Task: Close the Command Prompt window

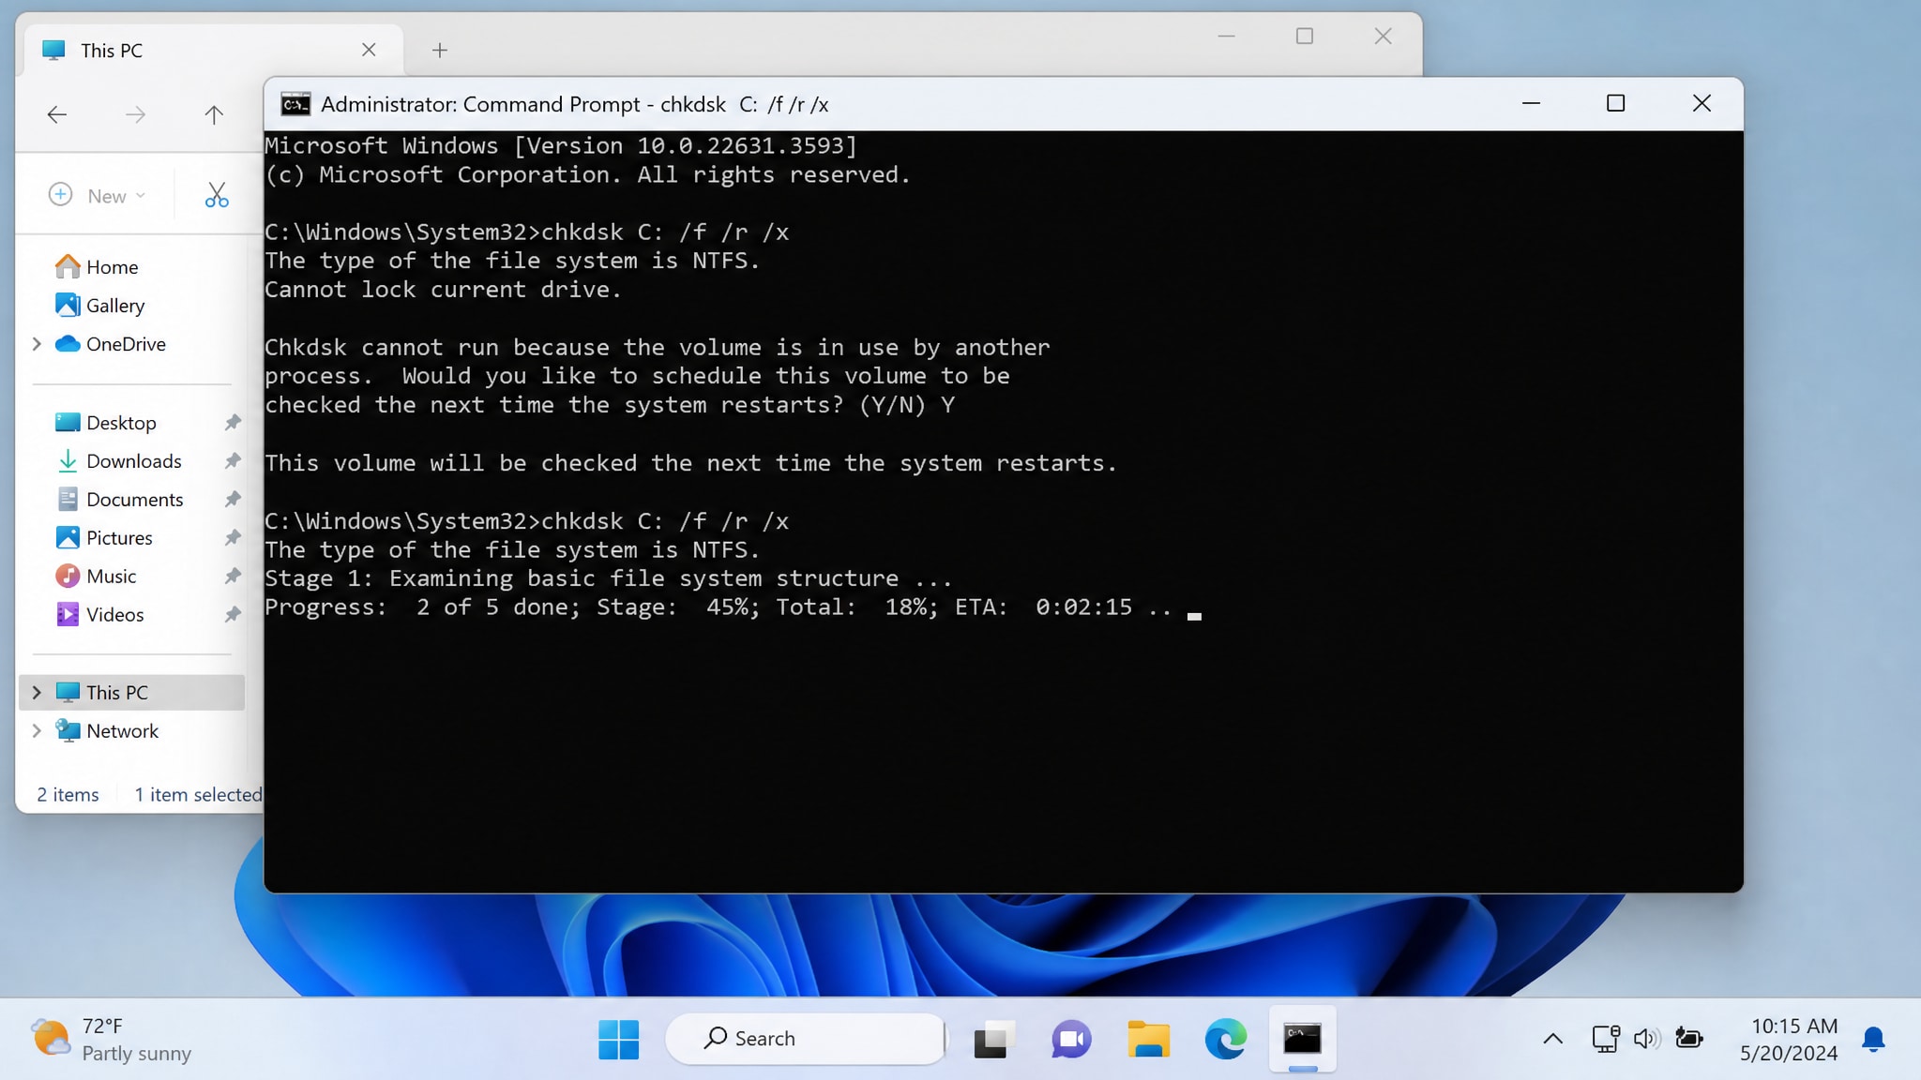Action: (x=1702, y=103)
